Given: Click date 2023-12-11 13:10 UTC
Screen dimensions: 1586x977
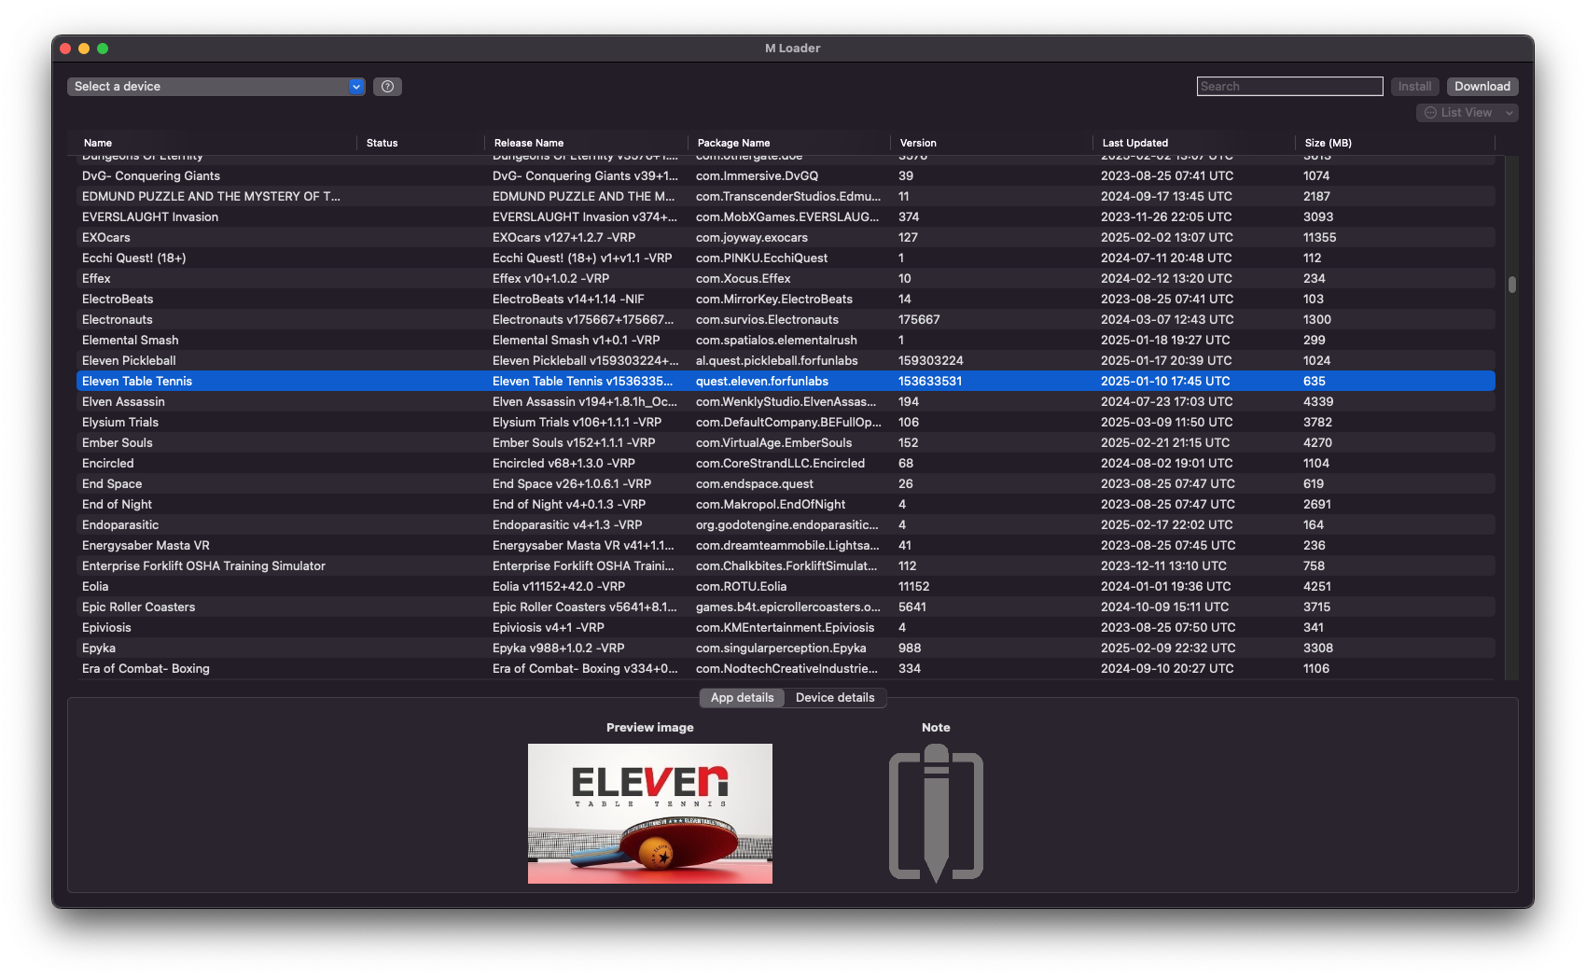Looking at the screenshot, I should (1163, 566).
